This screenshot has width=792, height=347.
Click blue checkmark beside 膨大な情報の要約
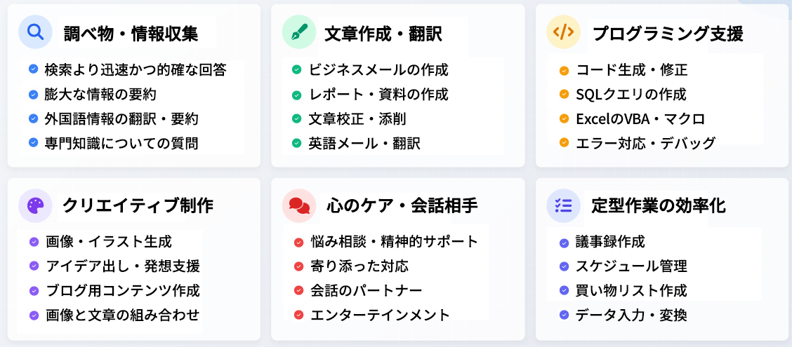coord(33,95)
